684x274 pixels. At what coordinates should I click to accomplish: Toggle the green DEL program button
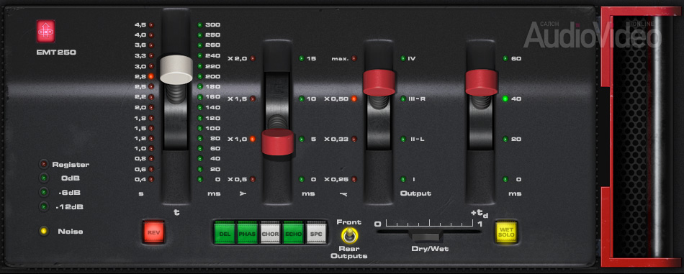click(x=225, y=233)
